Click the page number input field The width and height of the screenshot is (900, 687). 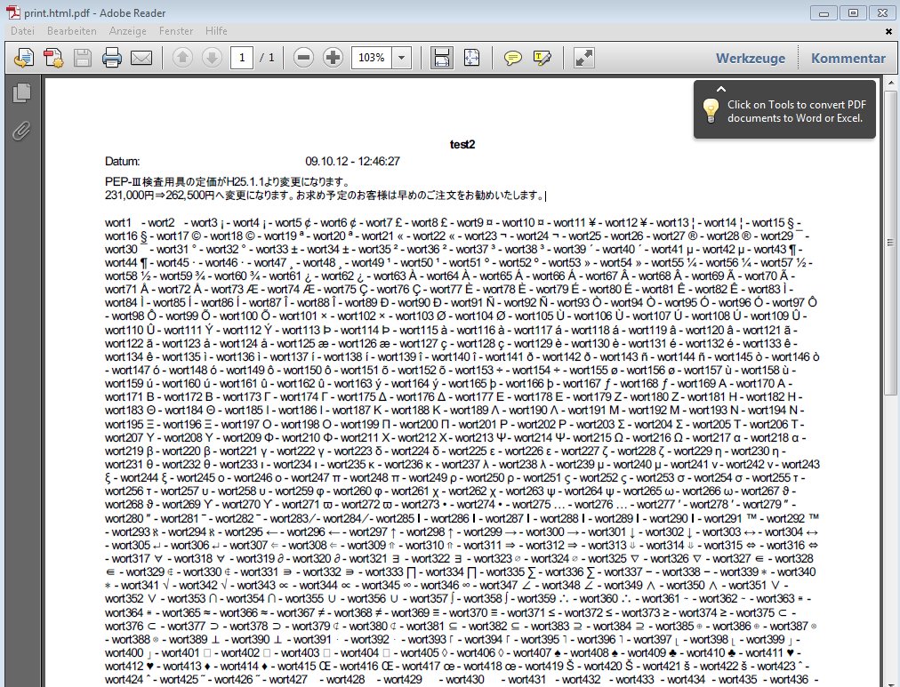[x=241, y=59]
